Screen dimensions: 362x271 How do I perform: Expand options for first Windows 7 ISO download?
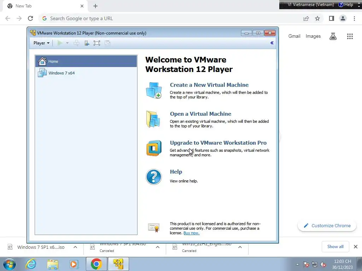(75, 247)
